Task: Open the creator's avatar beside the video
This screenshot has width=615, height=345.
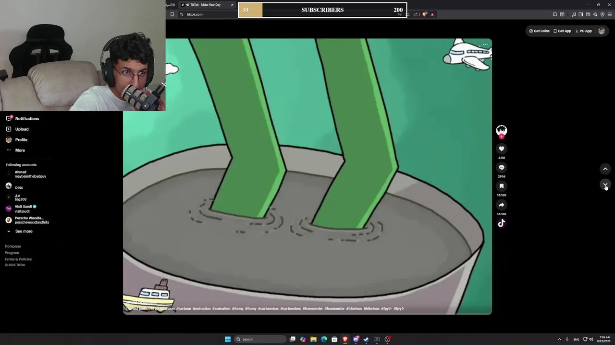Action: tap(501, 130)
